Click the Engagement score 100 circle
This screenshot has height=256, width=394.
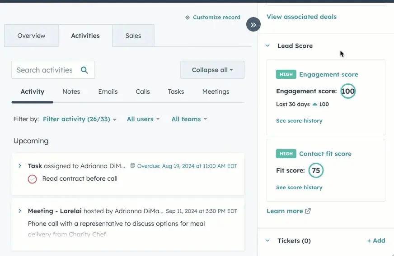click(347, 91)
